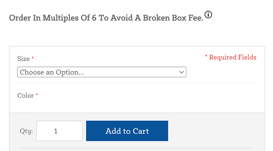
Task: Select the Color field label
Action: tap(25, 95)
